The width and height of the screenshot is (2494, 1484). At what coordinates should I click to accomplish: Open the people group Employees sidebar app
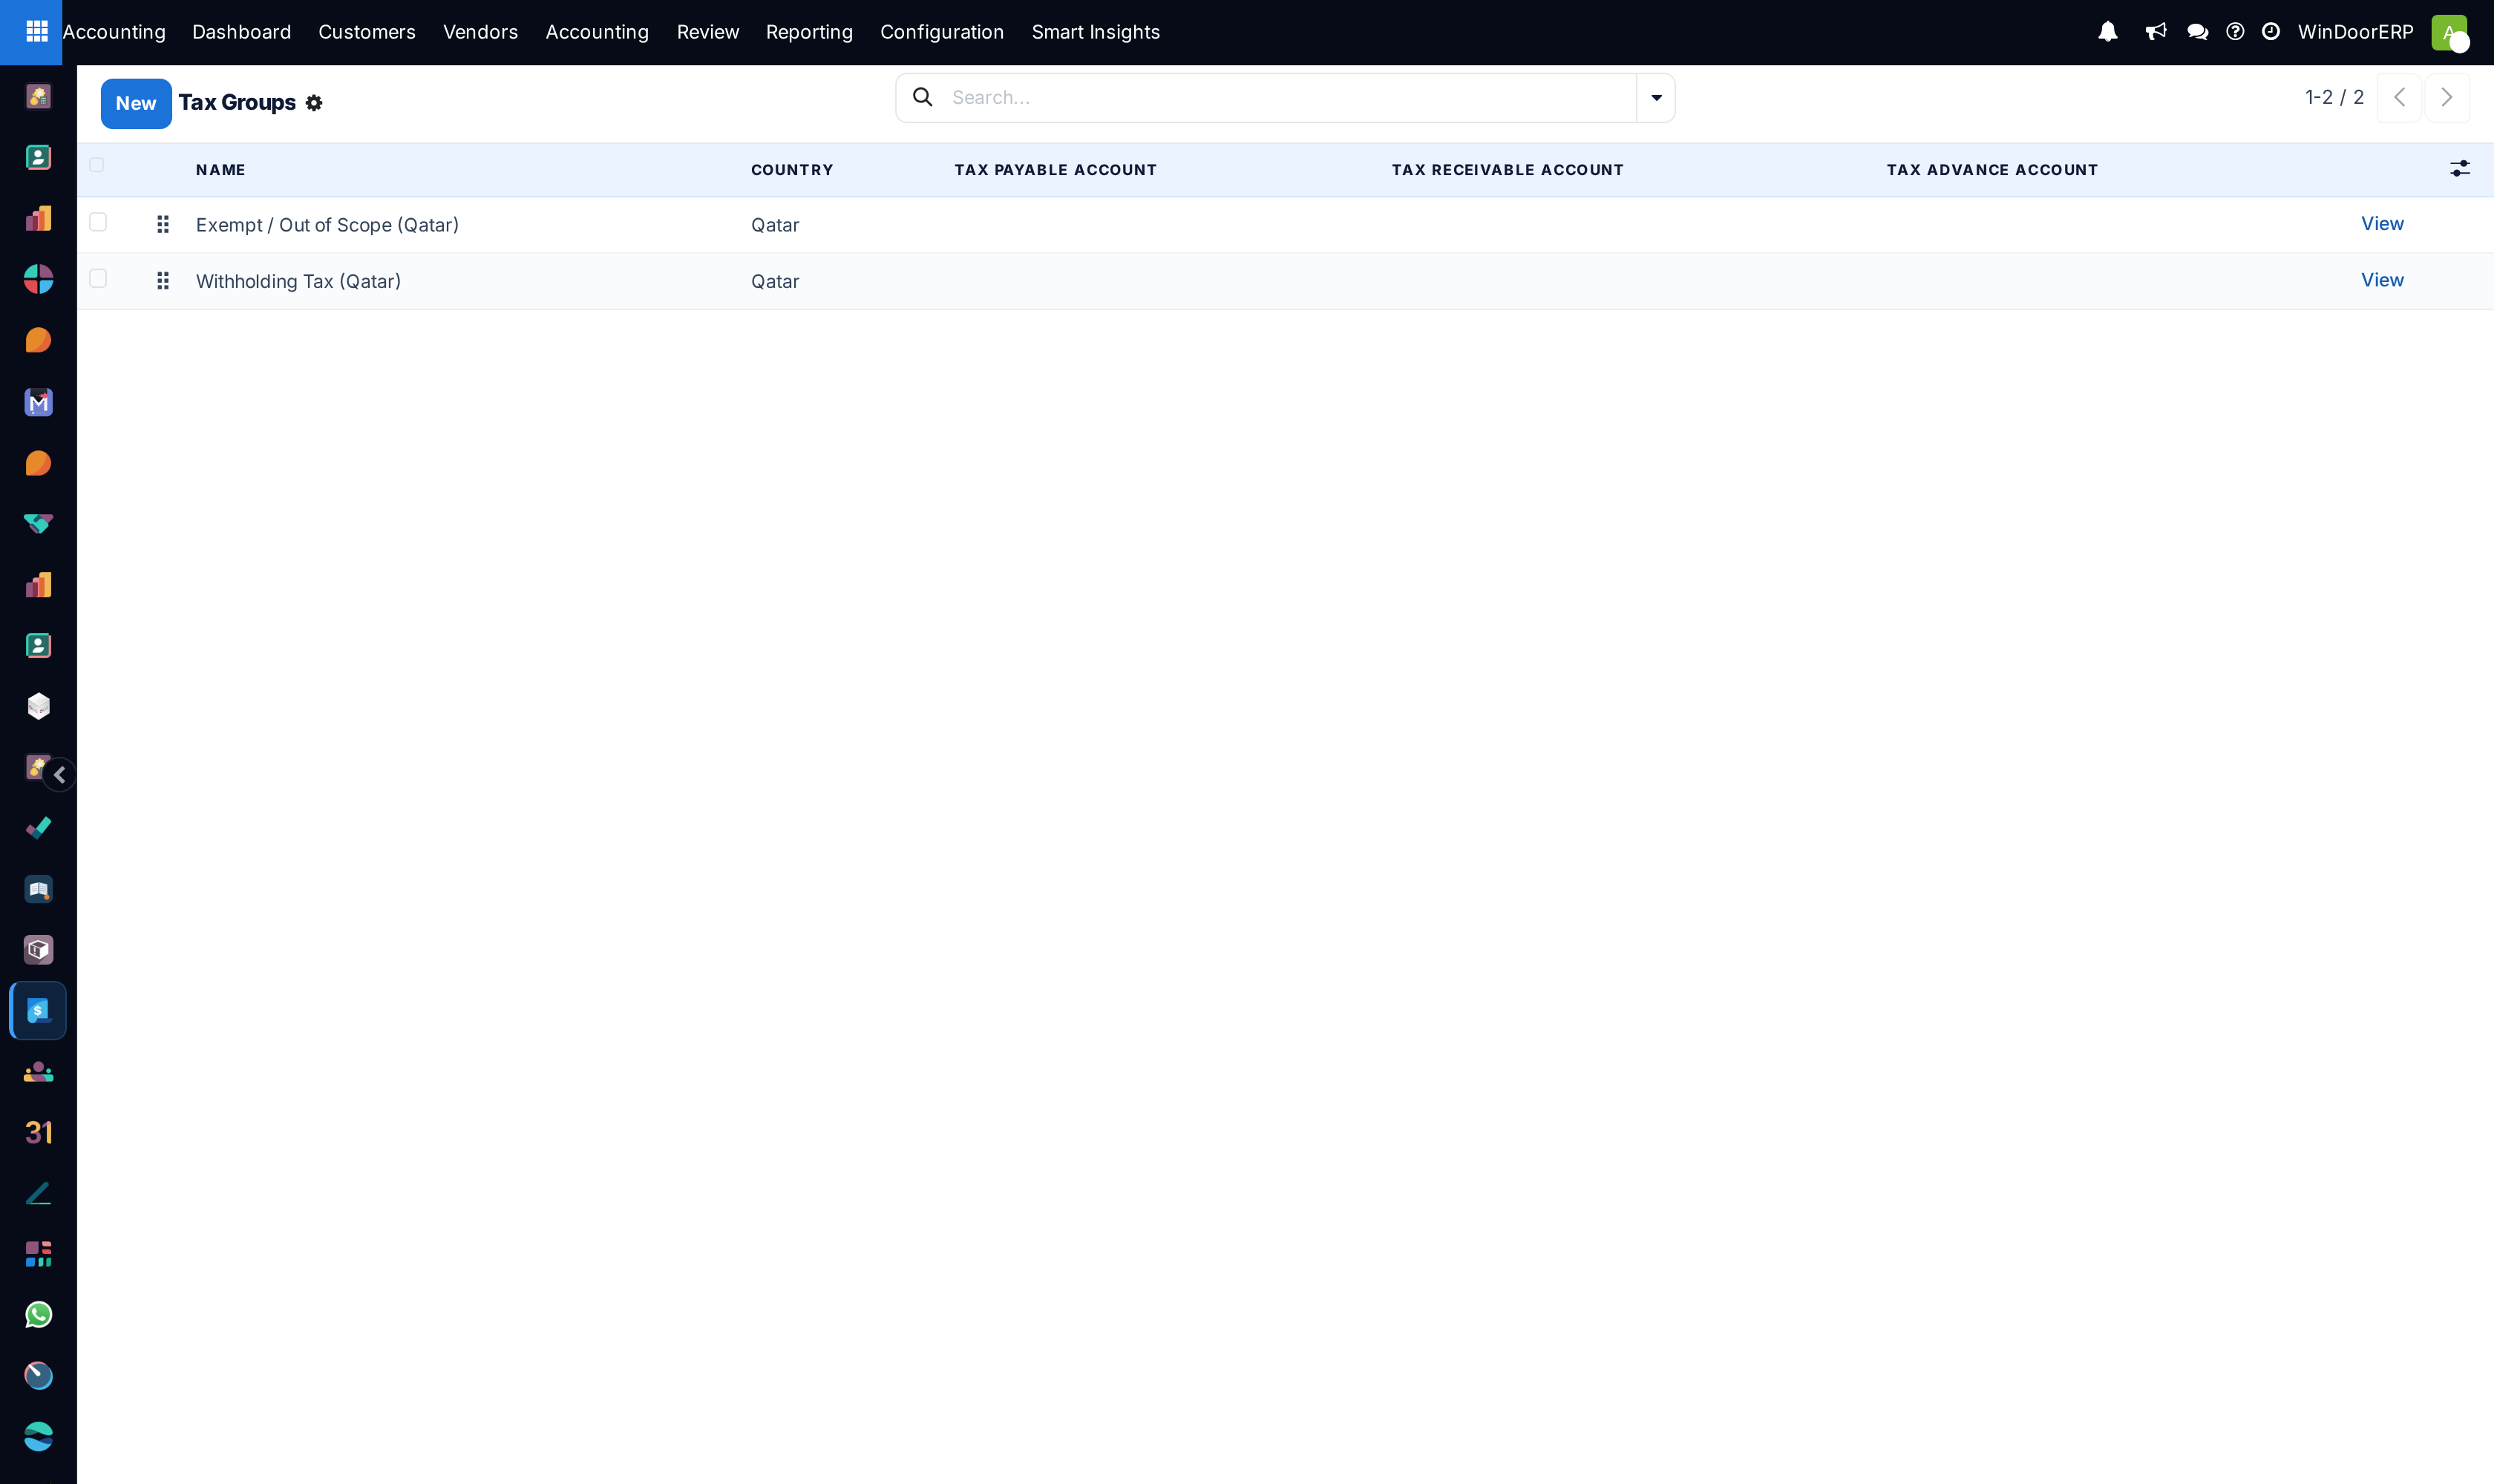38,1072
